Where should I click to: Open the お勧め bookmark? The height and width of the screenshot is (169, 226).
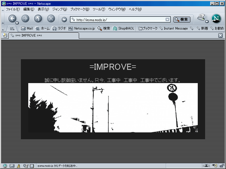pyautogui.click(x=217, y=28)
